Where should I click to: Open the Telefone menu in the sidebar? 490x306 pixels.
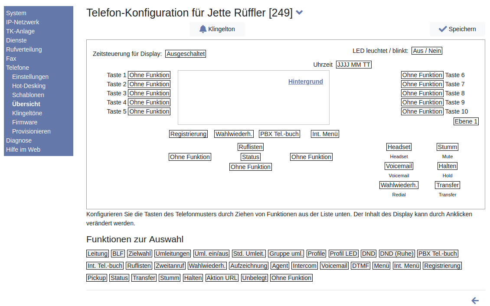pyautogui.click(x=17, y=68)
